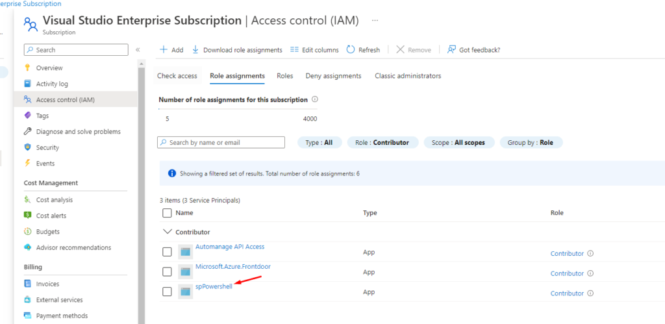
Task: Click the role assignments usage progress bar
Action: click(238, 110)
